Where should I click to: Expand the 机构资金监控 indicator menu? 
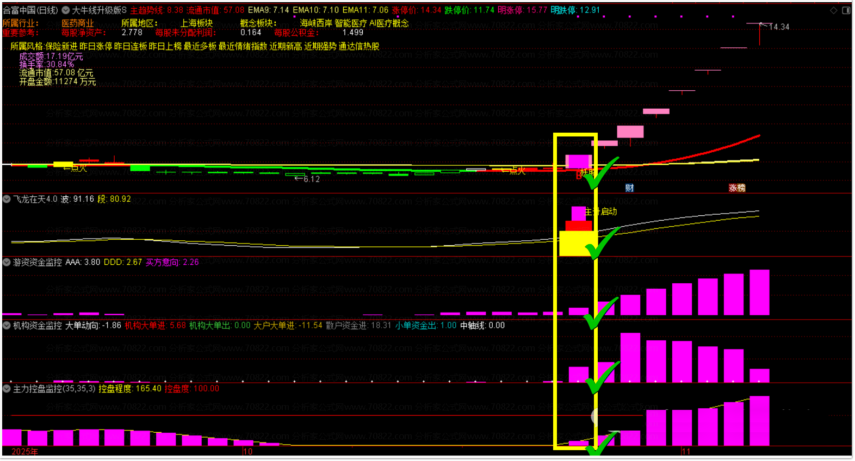click(x=7, y=325)
